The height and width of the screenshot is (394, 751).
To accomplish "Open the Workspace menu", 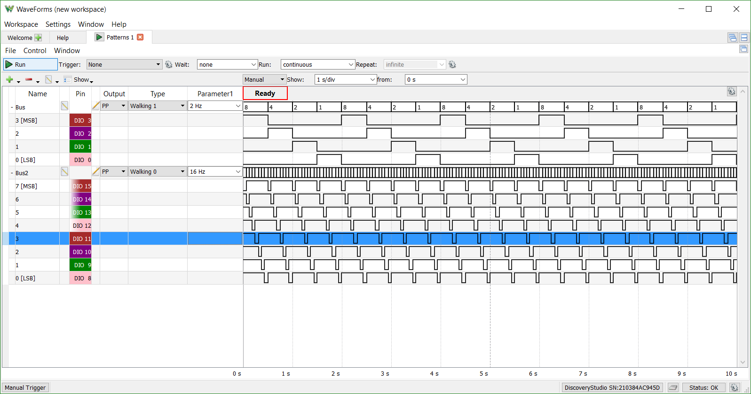I will [21, 24].
